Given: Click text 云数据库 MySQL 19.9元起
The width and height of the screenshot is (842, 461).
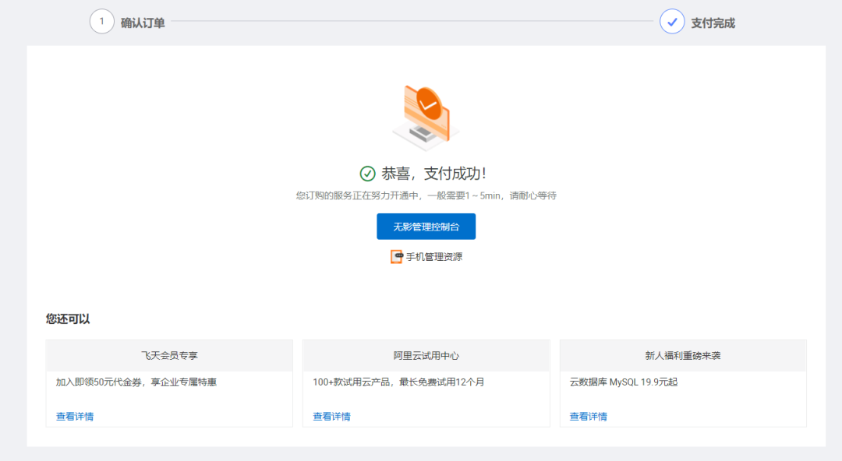Looking at the screenshot, I should click(x=624, y=382).
